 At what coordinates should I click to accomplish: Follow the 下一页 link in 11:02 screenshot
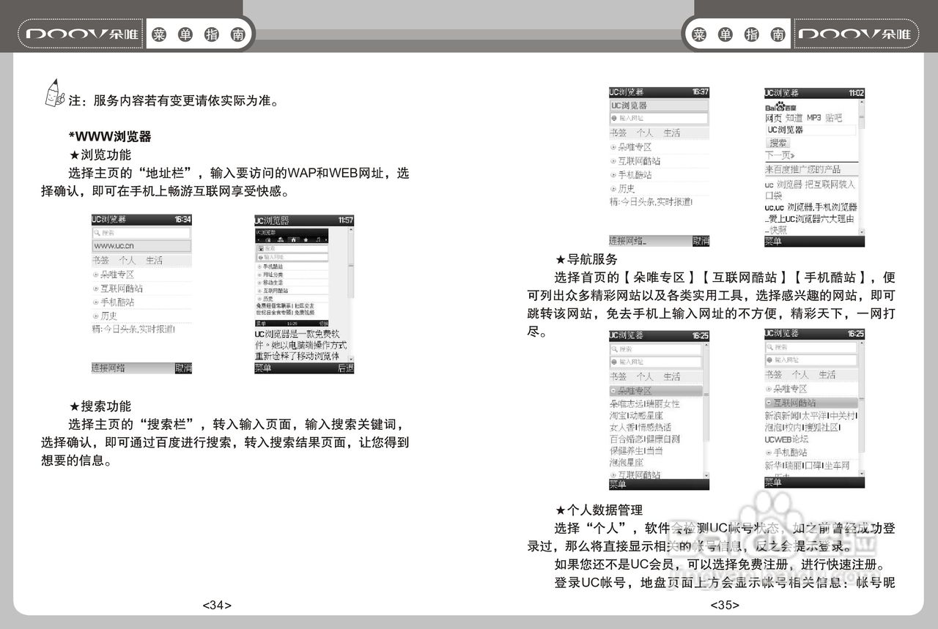(x=780, y=155)
